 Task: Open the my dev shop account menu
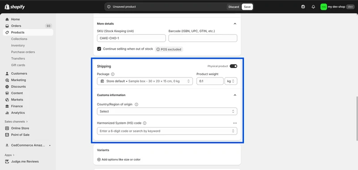(337, 7)
